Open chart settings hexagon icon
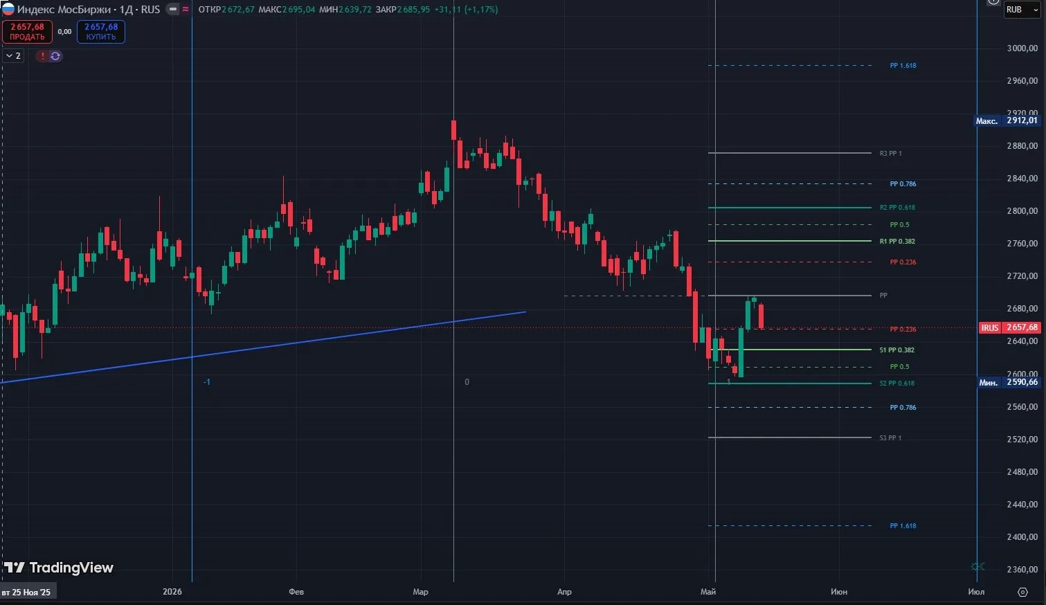The height and width of the screenshot is (605, 1046). [1022, 592]
